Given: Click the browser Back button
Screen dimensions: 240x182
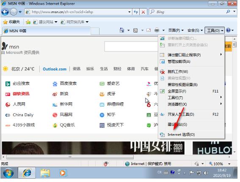Looking at the screenshot, I should [x=5, y=12].
